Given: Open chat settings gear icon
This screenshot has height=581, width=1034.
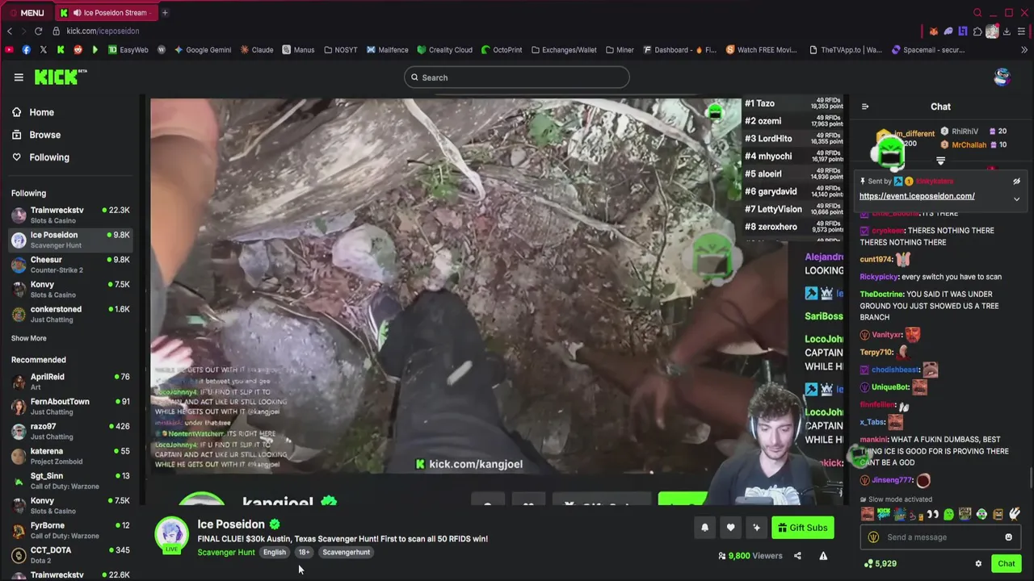Looking at the screenshot, I should (x=978, y=564).
